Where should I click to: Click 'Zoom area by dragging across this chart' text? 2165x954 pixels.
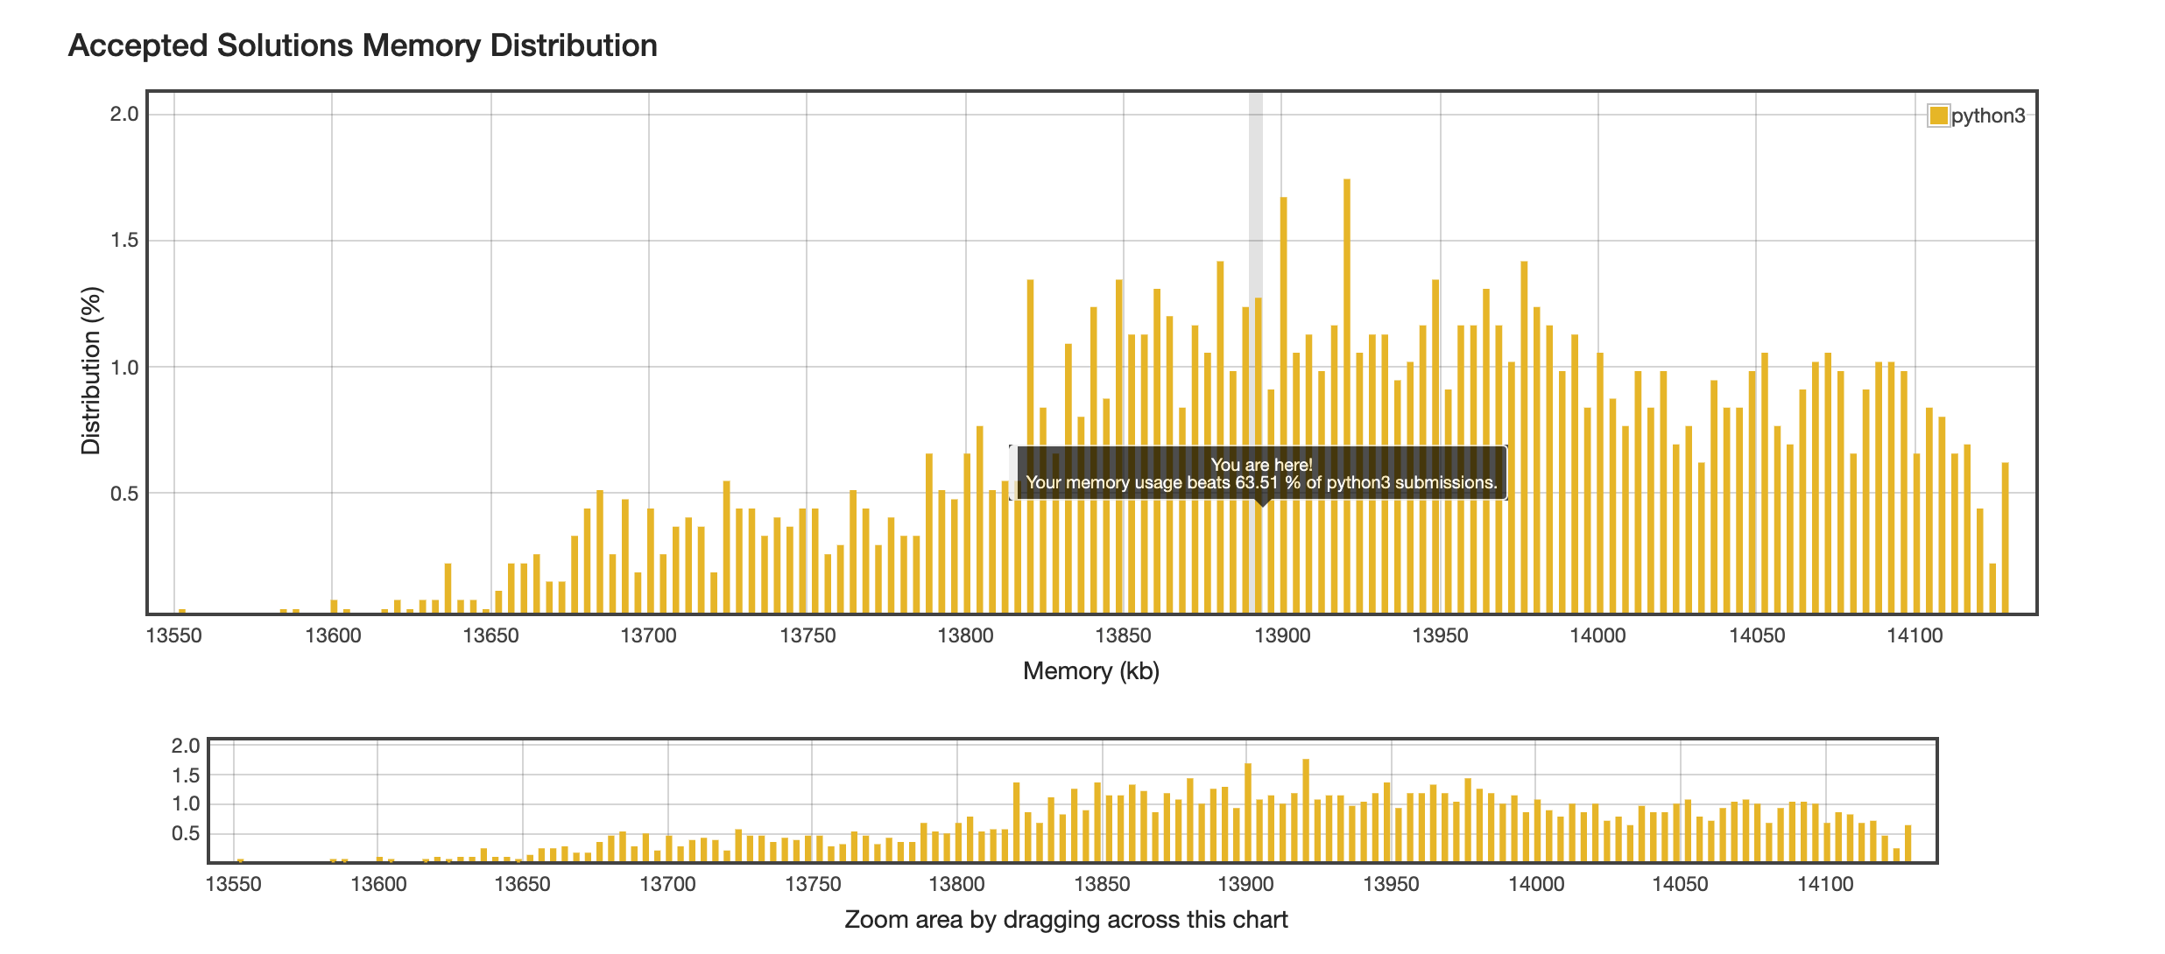pyautogui.click(x=1066, y=920)
